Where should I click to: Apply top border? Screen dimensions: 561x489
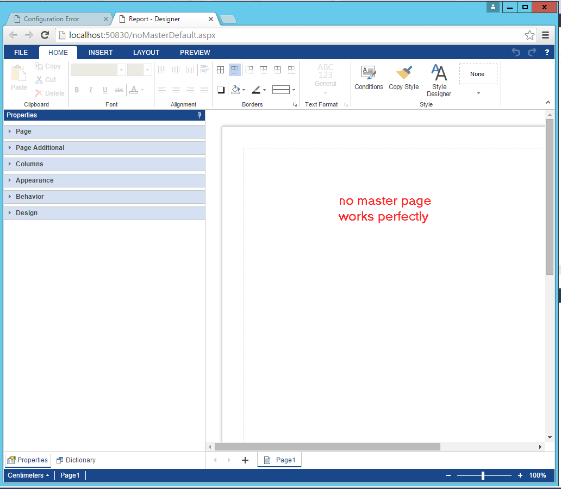(263, 70)
